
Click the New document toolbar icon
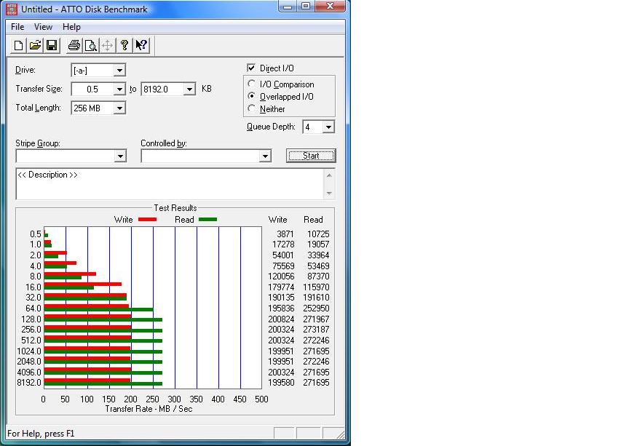[18, 45]
